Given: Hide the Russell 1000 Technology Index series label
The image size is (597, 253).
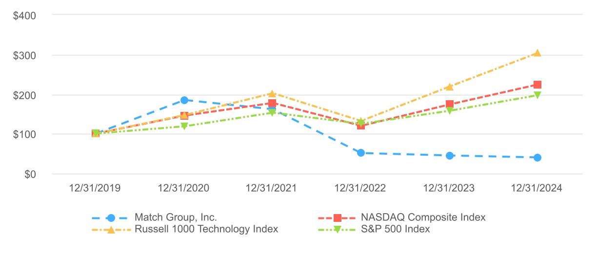Looking at the screenshot, I should pyautogui.click(x=206, y=229).
